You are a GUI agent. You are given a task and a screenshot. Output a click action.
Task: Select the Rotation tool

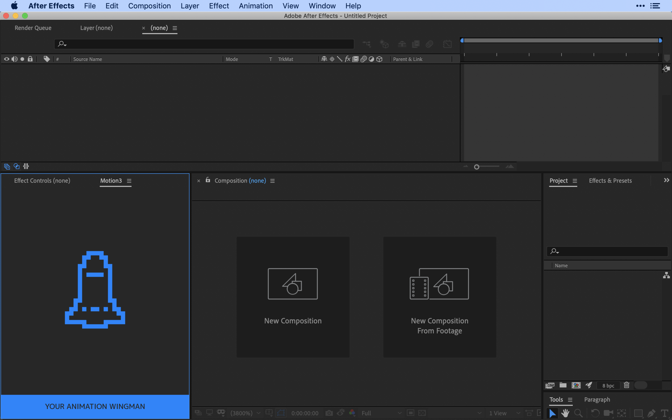coord(595,413)
